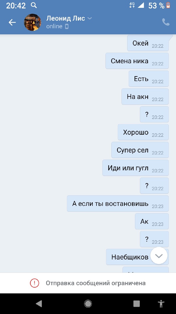The width and height of the screenshot is (176, 314).
Task: Tap the 'Супер сел' message bubble
Action: click(140, 150)
